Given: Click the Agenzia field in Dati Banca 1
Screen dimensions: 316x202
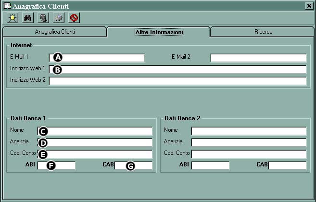Looking at the screenshot, I should click(x=95, y=142).
